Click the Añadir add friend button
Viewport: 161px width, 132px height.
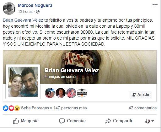[141, 95]
